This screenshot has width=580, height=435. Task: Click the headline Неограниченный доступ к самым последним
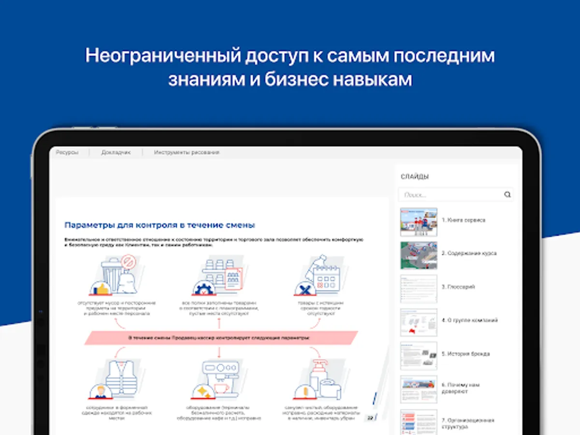(290, 56)
